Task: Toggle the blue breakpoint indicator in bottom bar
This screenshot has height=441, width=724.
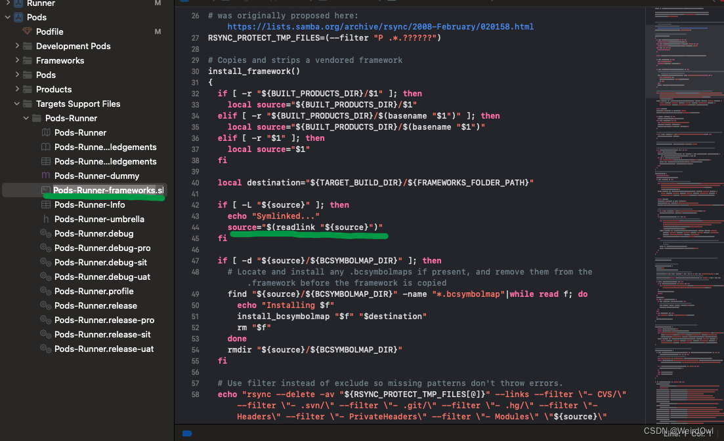Action: [x=187, y=433]
